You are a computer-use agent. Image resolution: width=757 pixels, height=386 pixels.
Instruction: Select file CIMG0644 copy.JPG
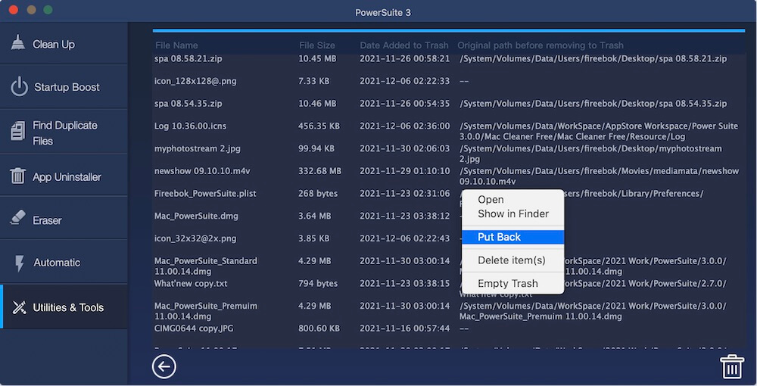click(x=194, y=328)
